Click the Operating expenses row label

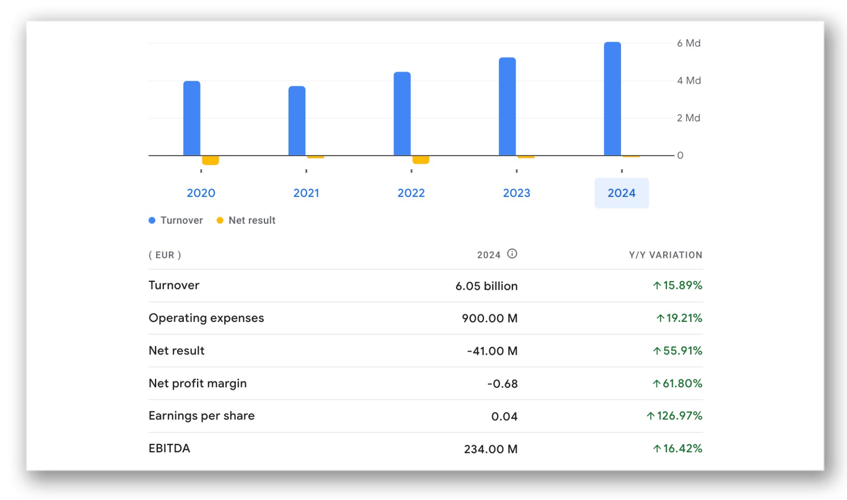[206, 318]
